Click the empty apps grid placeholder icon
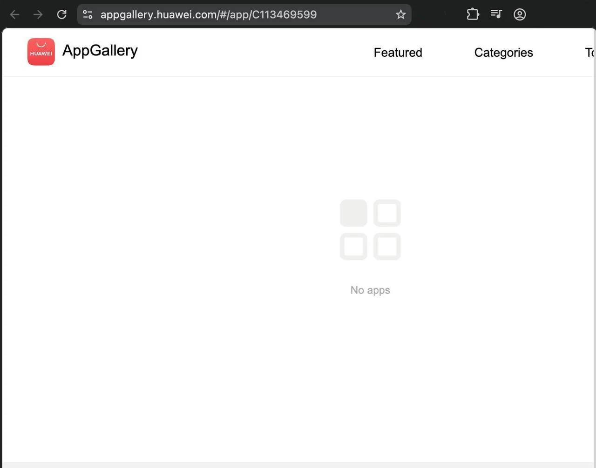Image resolution: width=596 pixels, height=468 pixels. click(370, 230)
